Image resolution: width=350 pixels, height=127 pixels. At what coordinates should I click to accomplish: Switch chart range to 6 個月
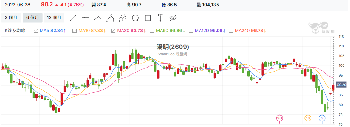click(x=33, y=18)
